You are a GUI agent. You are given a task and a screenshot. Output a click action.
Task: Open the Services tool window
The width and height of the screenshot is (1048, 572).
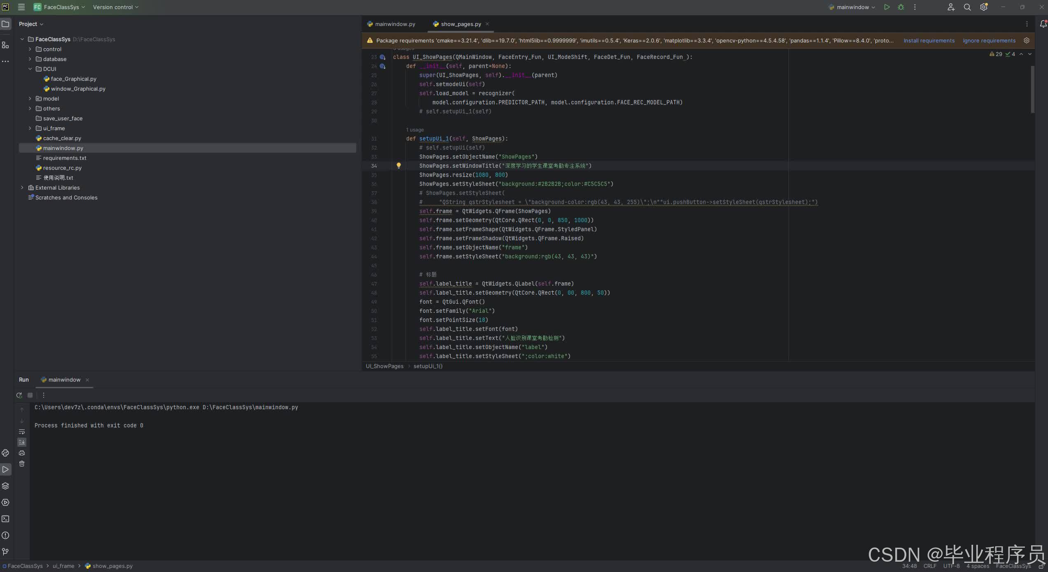[5, 502]
